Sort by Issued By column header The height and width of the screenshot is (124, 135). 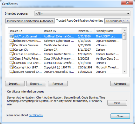[59, 31]
